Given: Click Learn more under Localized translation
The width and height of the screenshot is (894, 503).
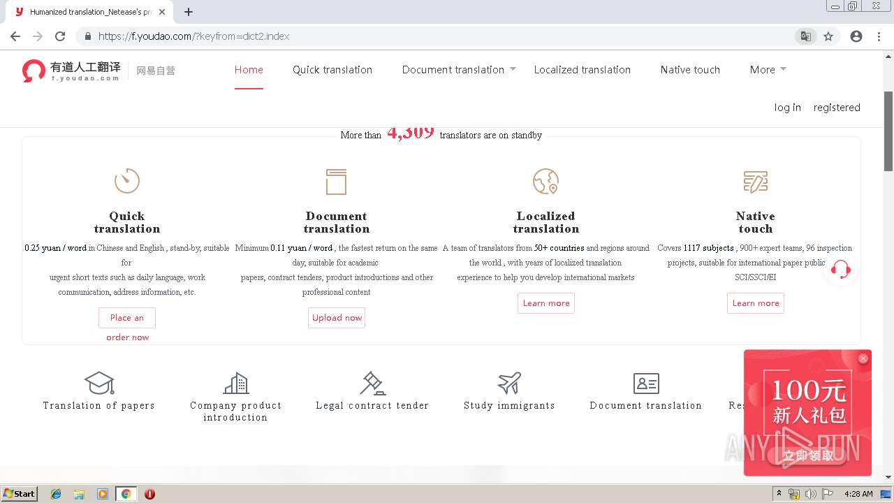Looking at the screenshot, I should point(546,303).
